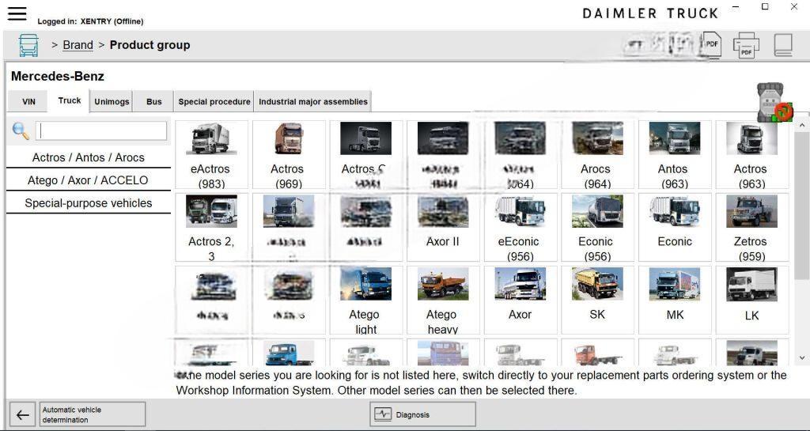Filter by Atego / Axor / ACCELO
Viewport: 810px width, 431px height.
click(x=89, y=180)
